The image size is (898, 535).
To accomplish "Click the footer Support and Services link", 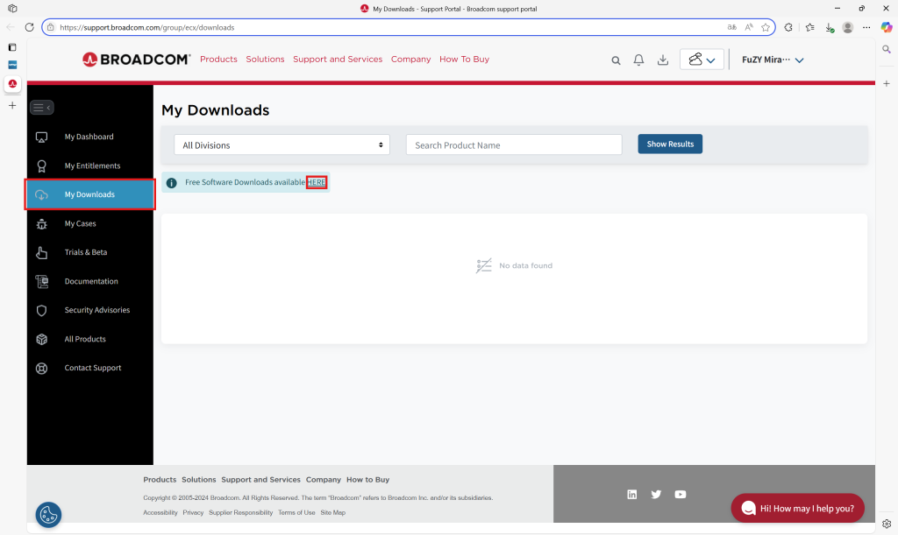I will click(260, 480).
